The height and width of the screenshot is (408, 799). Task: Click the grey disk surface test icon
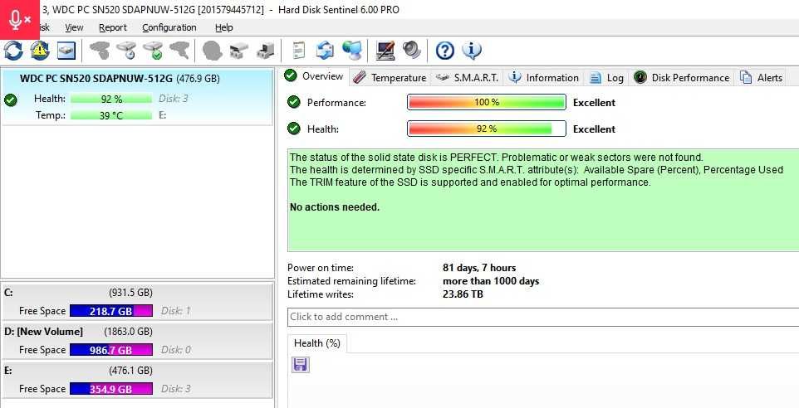click(238, 51)
